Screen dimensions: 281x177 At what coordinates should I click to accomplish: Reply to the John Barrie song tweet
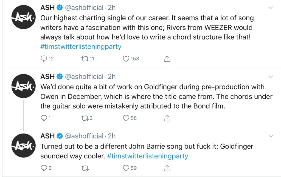(x=44, y=168)
